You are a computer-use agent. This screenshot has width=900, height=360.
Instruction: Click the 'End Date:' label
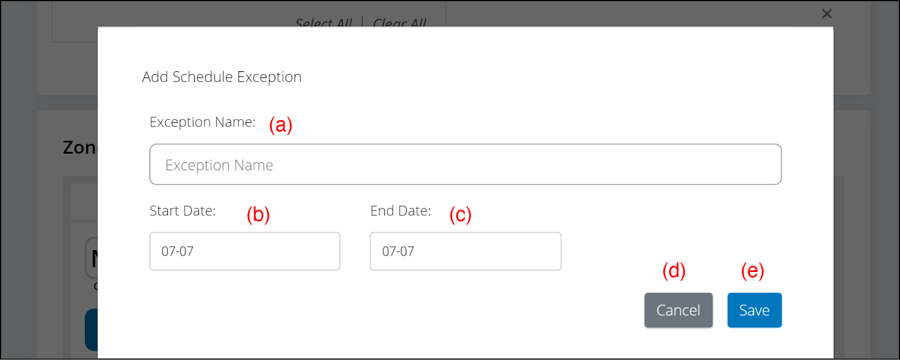click(x=401, y=211)
